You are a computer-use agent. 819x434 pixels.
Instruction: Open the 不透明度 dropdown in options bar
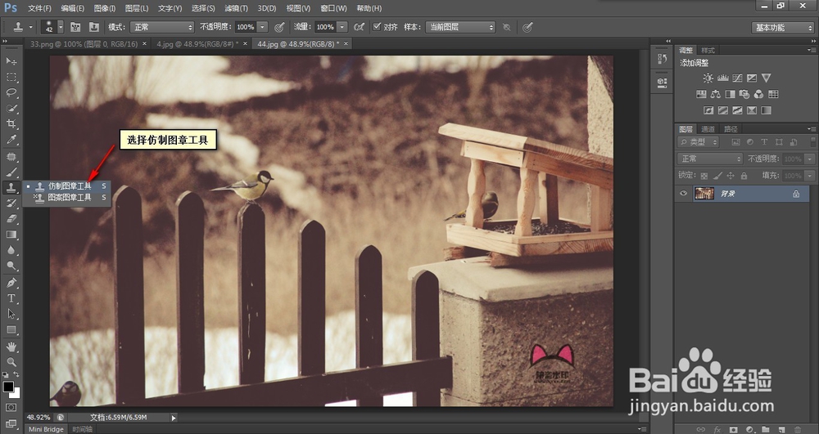pyautogui.click(x=263, y=27)
